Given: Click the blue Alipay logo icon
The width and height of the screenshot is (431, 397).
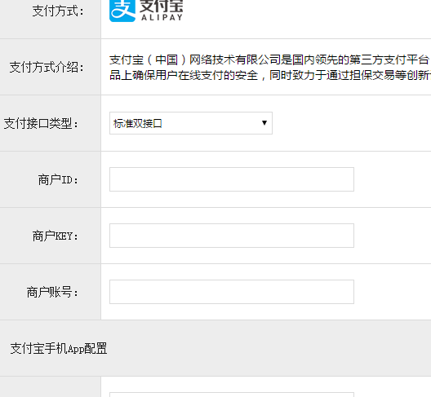Looking at the screenshot, I should [x=122, y=11].
